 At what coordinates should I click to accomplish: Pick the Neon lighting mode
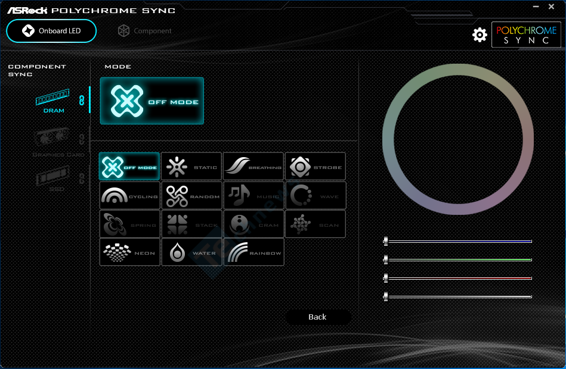tap(129, 252)
